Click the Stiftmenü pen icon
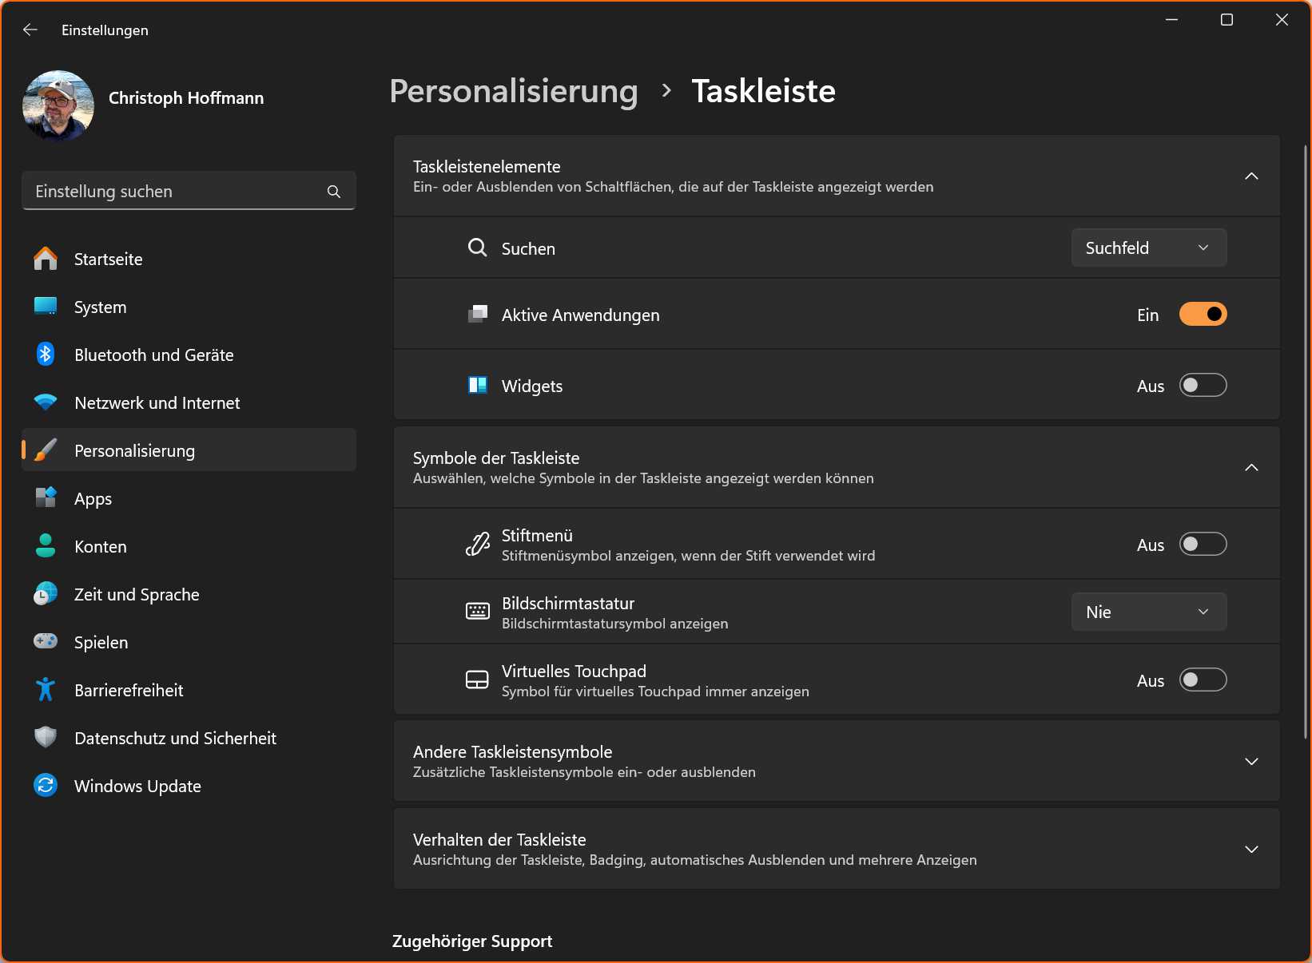This screenshot has width=1312, height=963. (x=477, y=544)
